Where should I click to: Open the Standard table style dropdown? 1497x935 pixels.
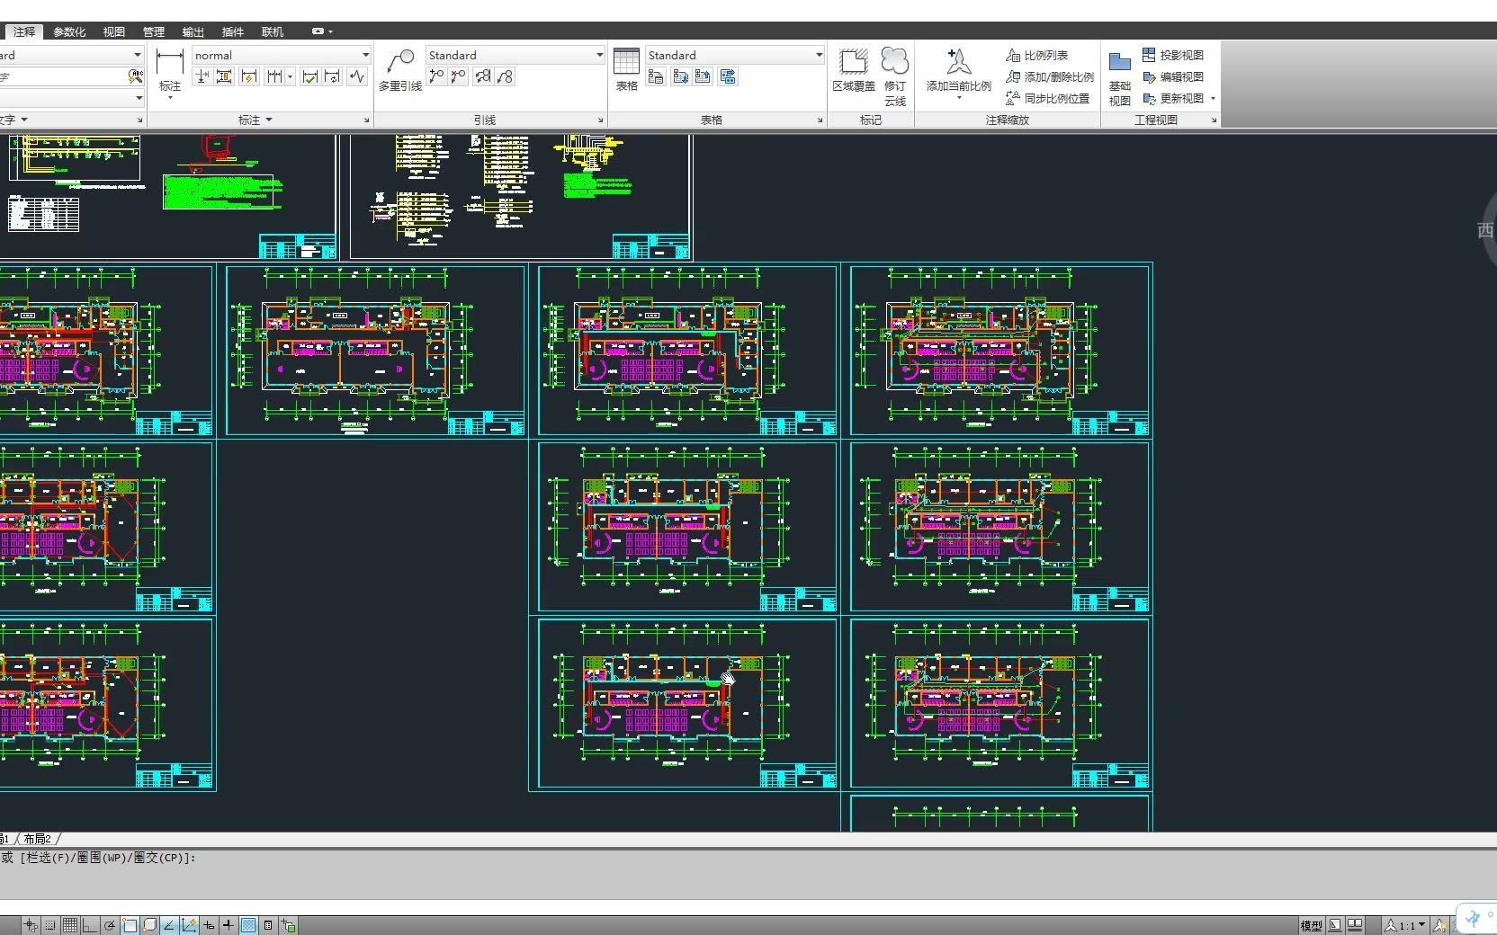pos(735,55)
